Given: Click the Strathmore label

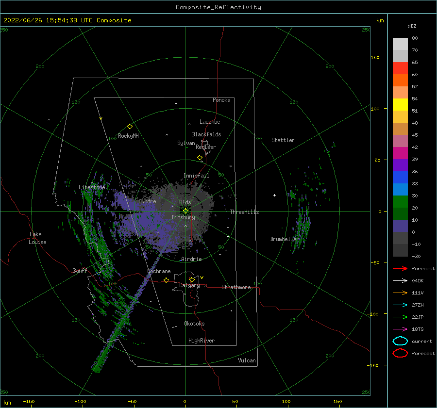Looking at the screenshot, I should (x=236, y=287).
